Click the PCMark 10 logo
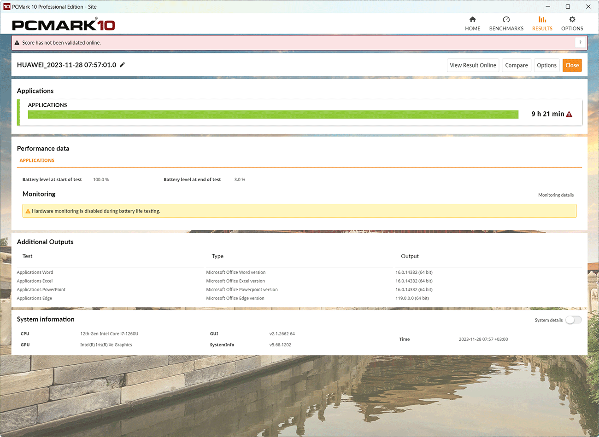 64,24
